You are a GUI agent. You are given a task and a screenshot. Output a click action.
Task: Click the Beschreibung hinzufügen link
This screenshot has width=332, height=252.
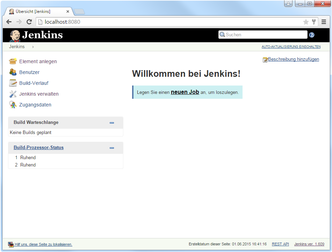(x=294, y=59)
